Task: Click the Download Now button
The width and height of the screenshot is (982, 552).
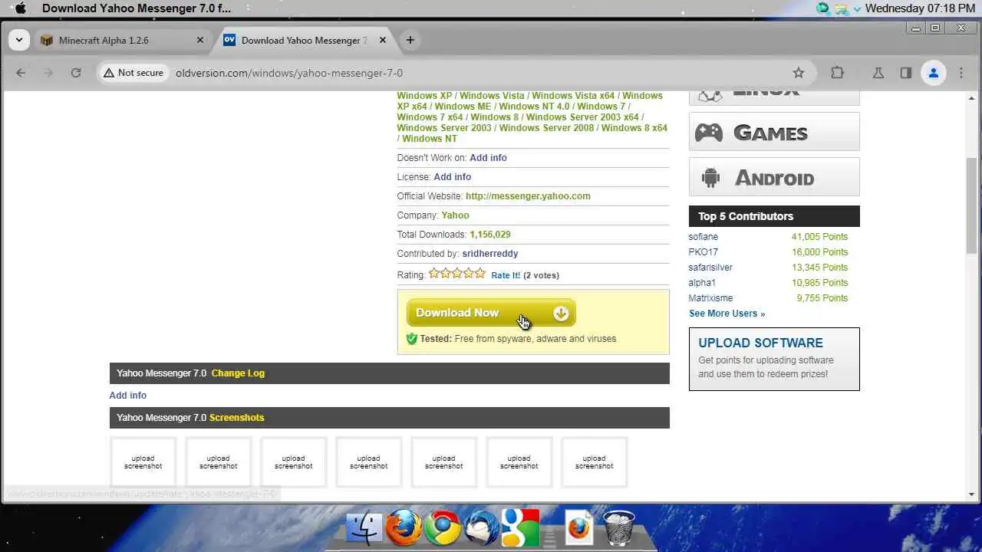Action: coord(491,313)
